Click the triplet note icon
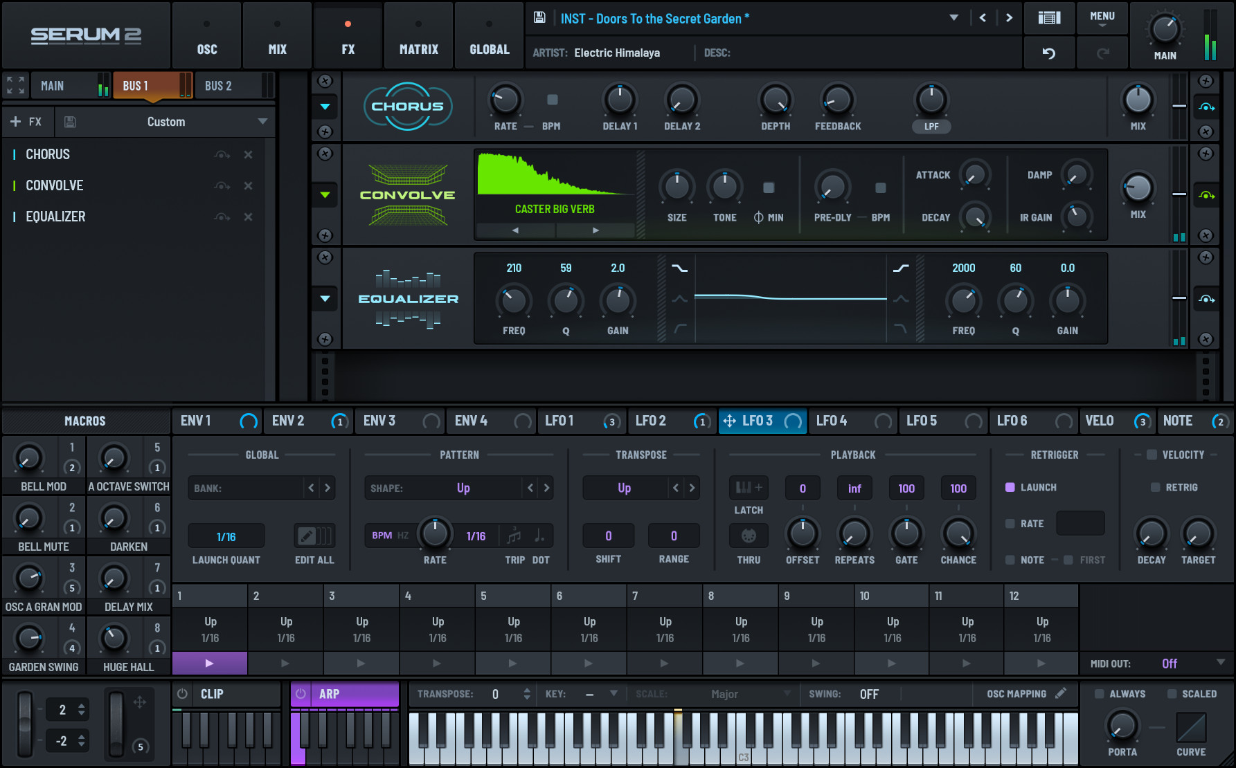This screenshot has height=768, width=1236. tap(514, 536)
